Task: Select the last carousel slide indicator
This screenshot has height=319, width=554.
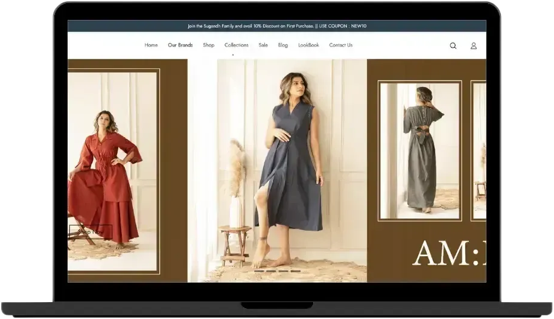Action: [x=295, y=271]
